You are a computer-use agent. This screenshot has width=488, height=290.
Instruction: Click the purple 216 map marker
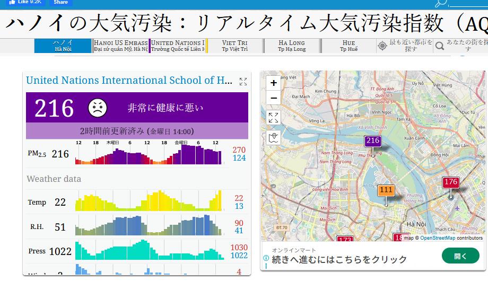point(373,141)
